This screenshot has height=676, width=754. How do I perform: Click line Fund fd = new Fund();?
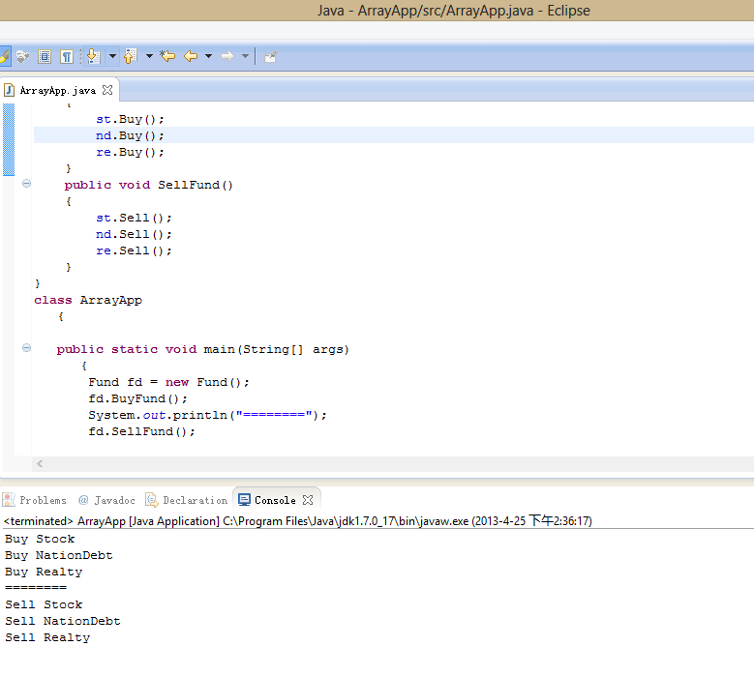tap(168, 382)
